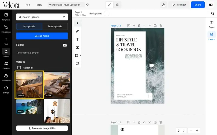Redo the last action

(184, 130)
